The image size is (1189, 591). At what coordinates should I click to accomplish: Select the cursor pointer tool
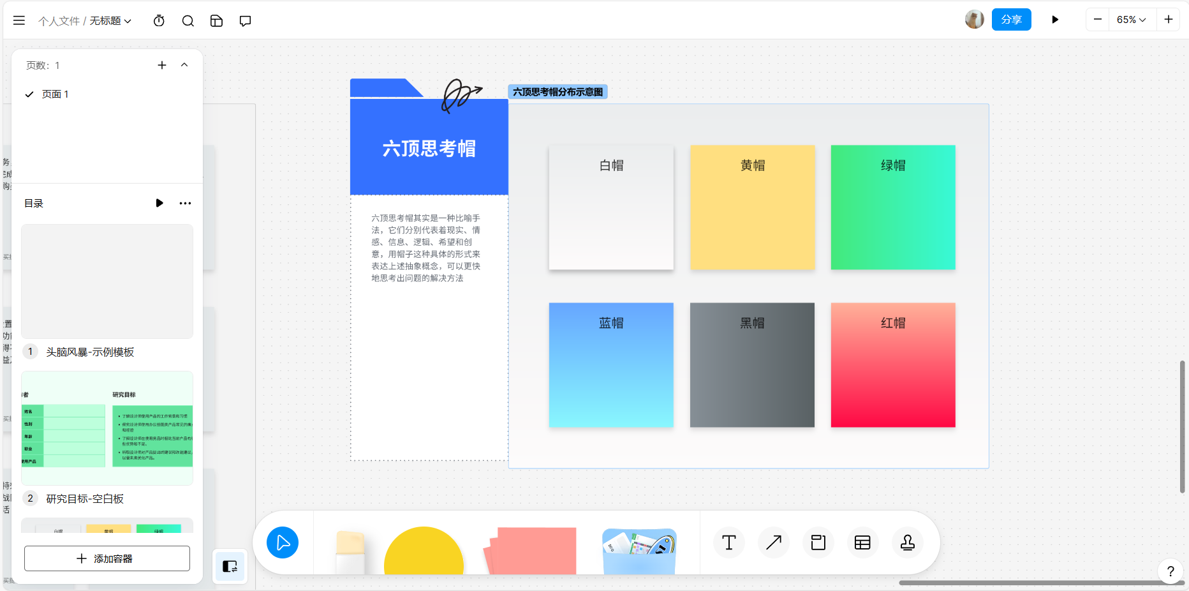(283, 542)
